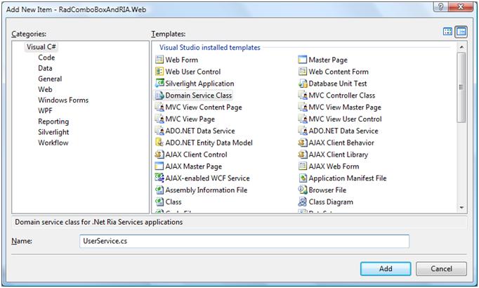The height and width of the screenshot is (288, 479).
Task: Click the AJAX Client Control icon
Action: point(159,155)
